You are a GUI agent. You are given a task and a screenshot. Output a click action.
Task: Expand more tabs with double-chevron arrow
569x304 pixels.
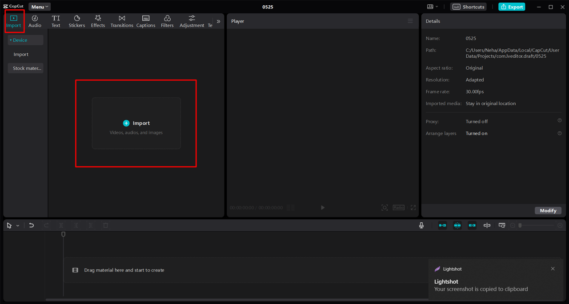[218, 21]
